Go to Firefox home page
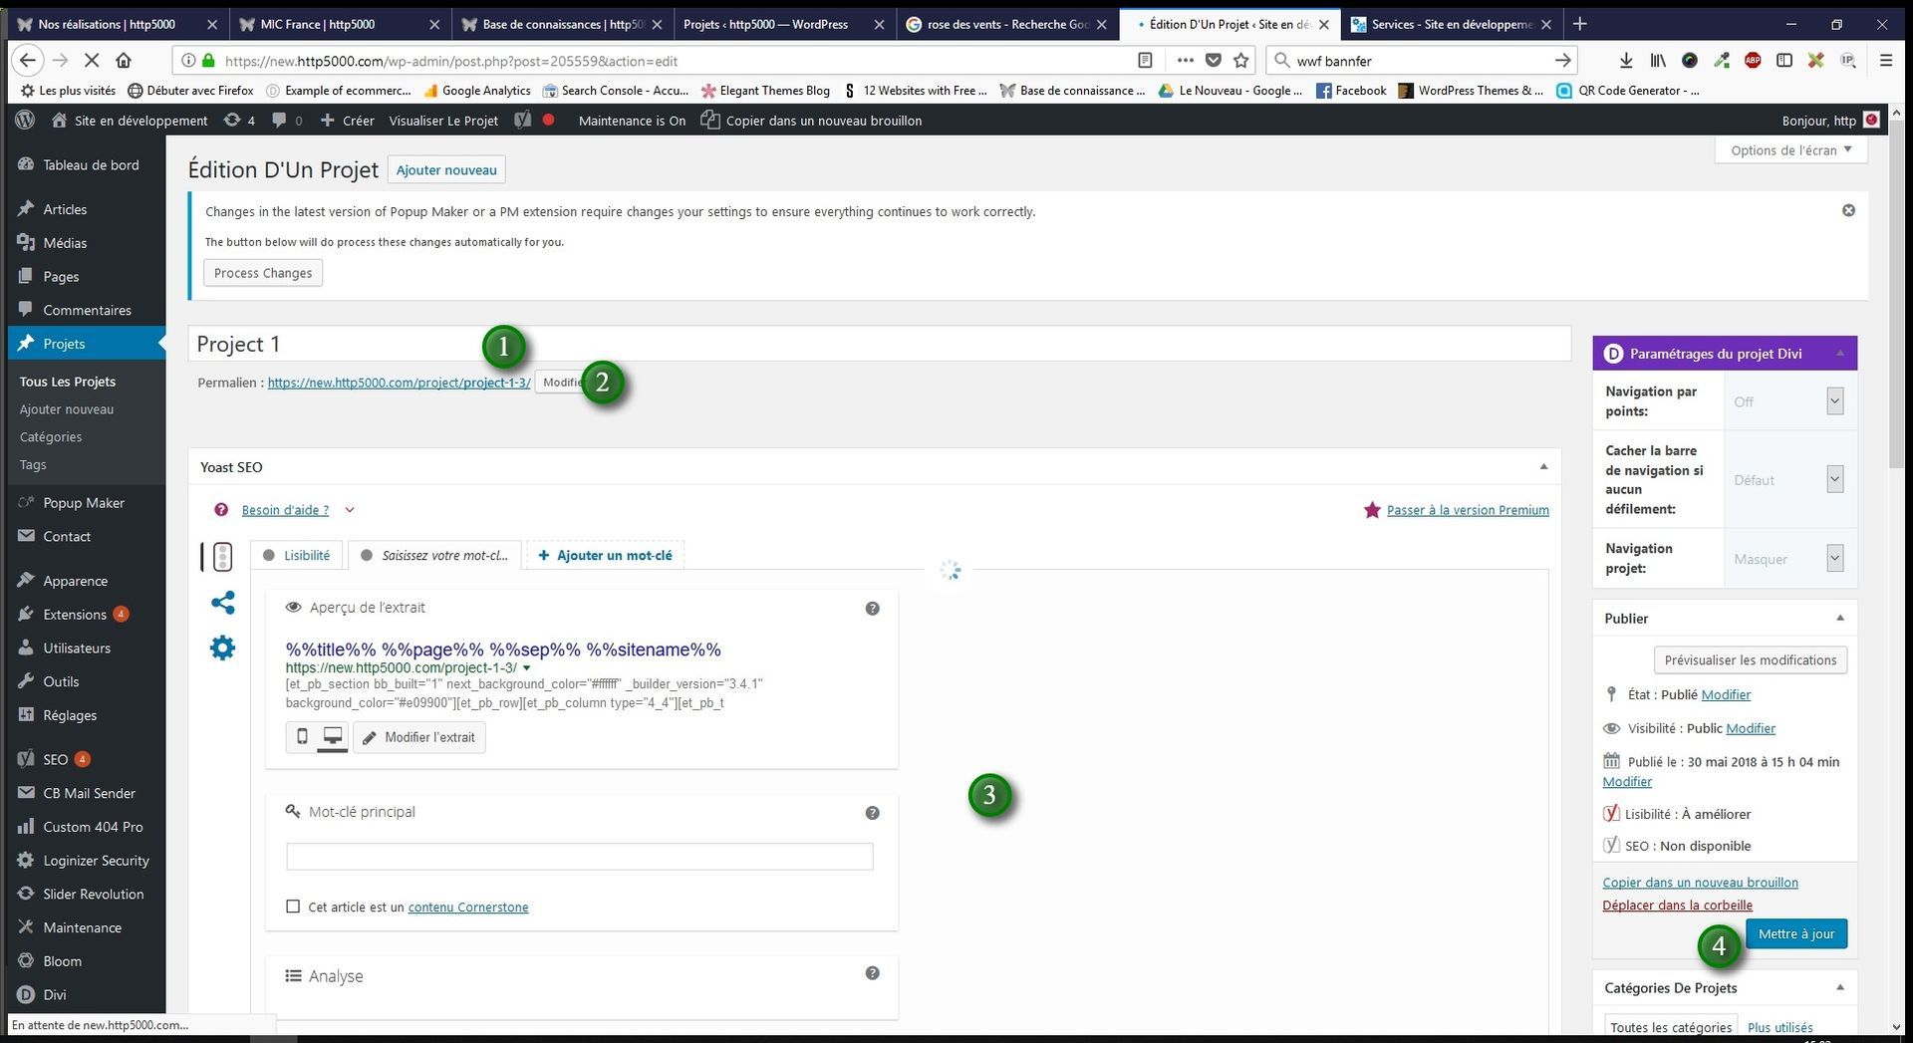1913x1043 pixels. click(124, 61)
